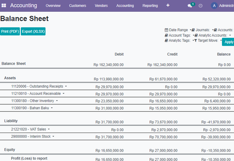Click the Export (XLSX) button
The width and height of the screenshot is (234, 161).
tap(33, 32)
